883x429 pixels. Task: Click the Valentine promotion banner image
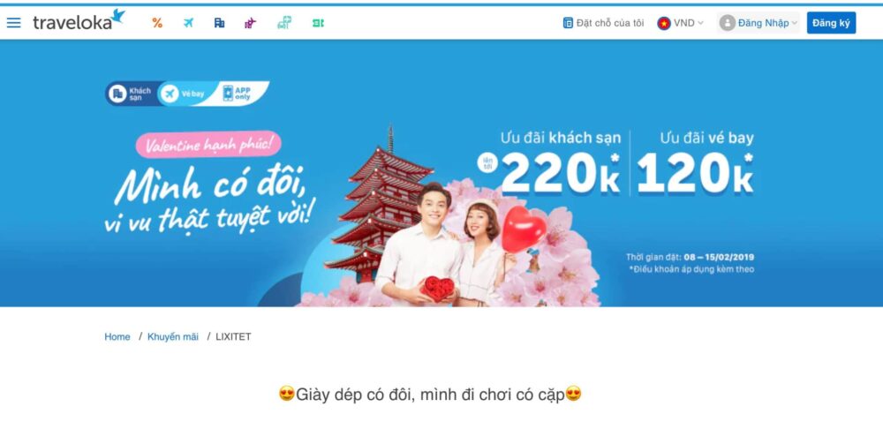[441, 173]
